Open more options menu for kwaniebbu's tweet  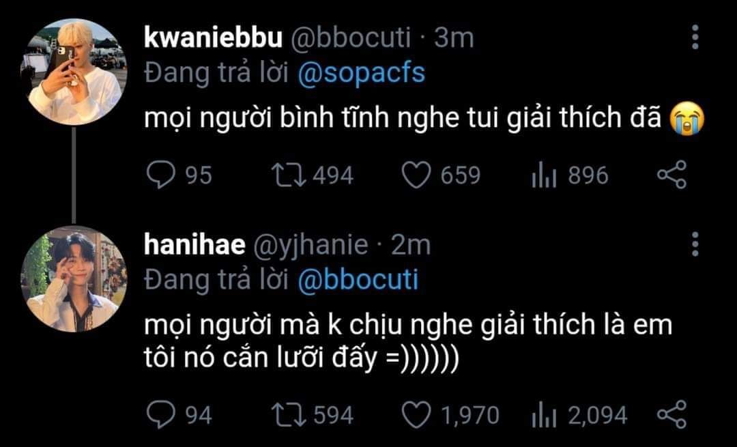695,38
